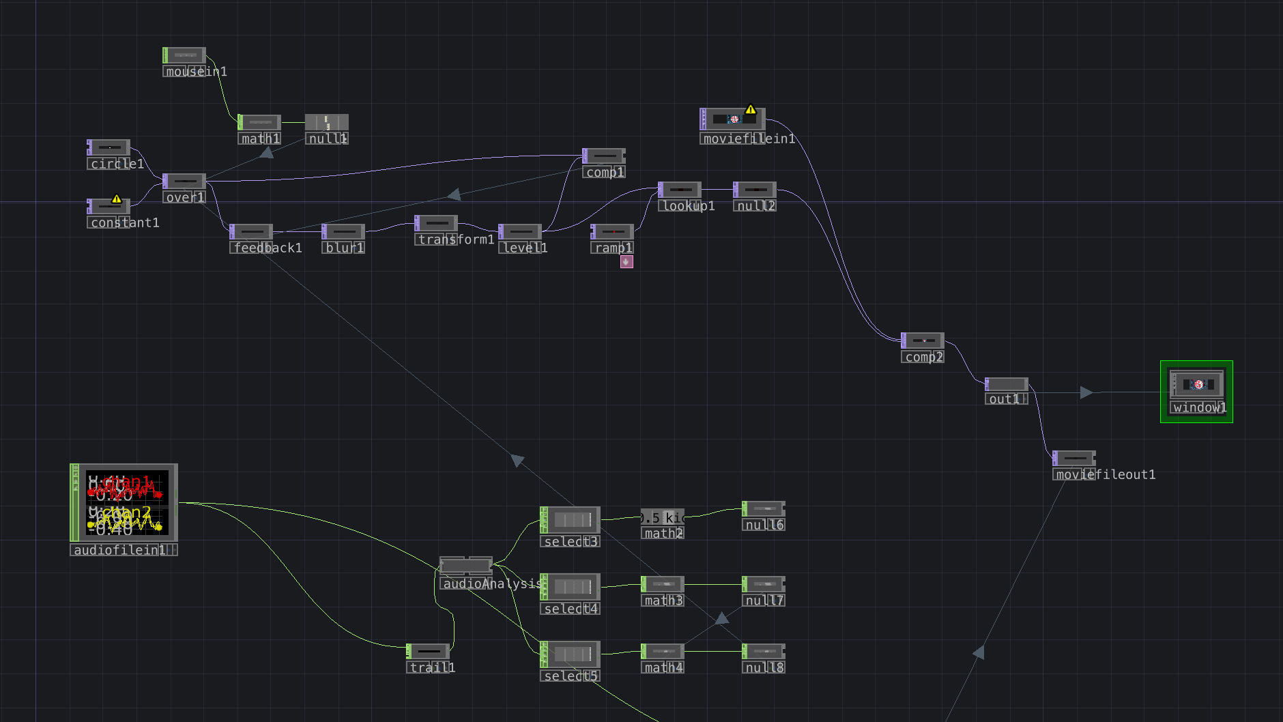The image size is (1283, 722).
Task: Click the warning triangle on moviefilein1
Action: [x=751, y=109]
